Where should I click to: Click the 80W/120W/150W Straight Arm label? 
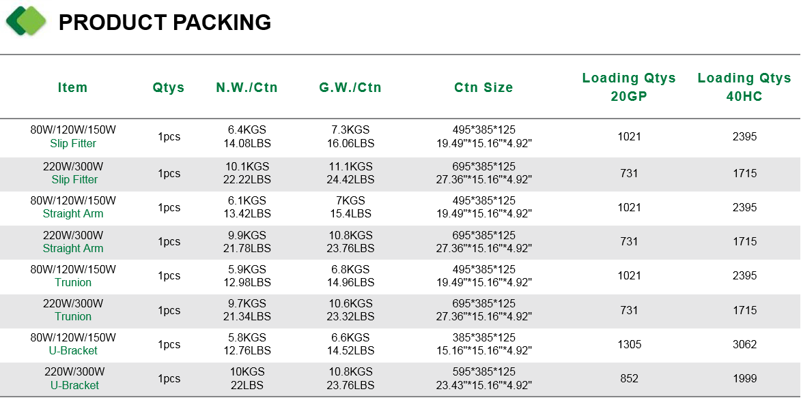73,207
